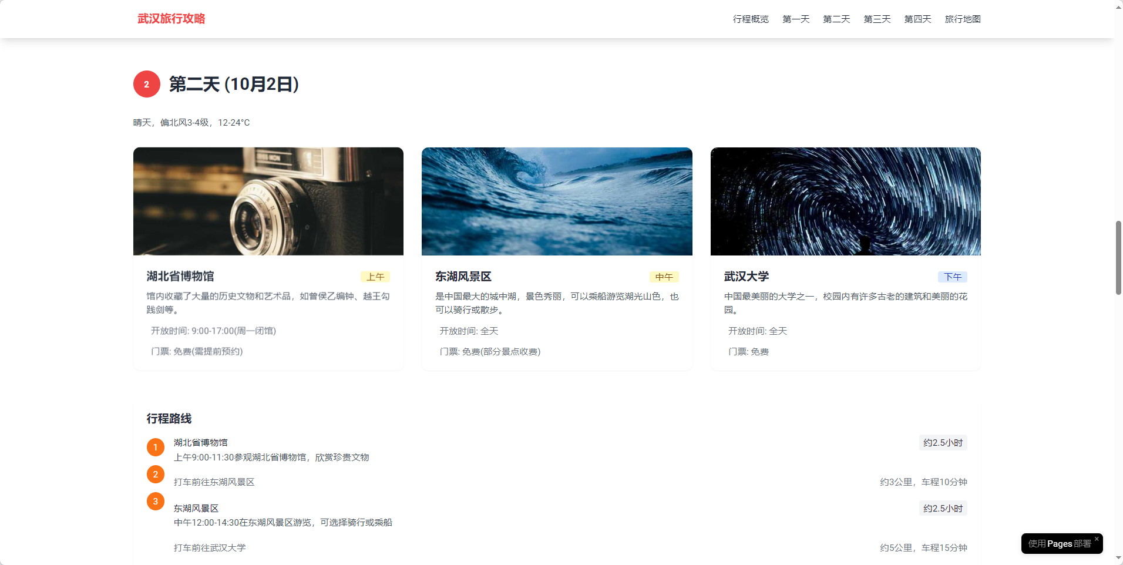1123x565 pixels.
Task: Click the 武汉大学 开放时间: 全天 line
Action: pos(758,331)
